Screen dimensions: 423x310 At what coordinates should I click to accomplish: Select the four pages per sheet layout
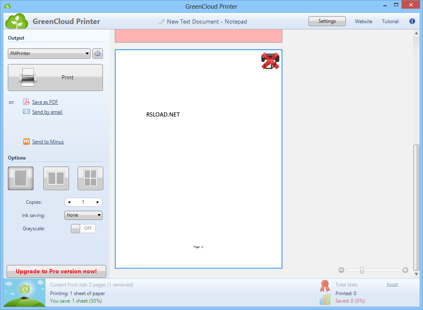(90, 178)
